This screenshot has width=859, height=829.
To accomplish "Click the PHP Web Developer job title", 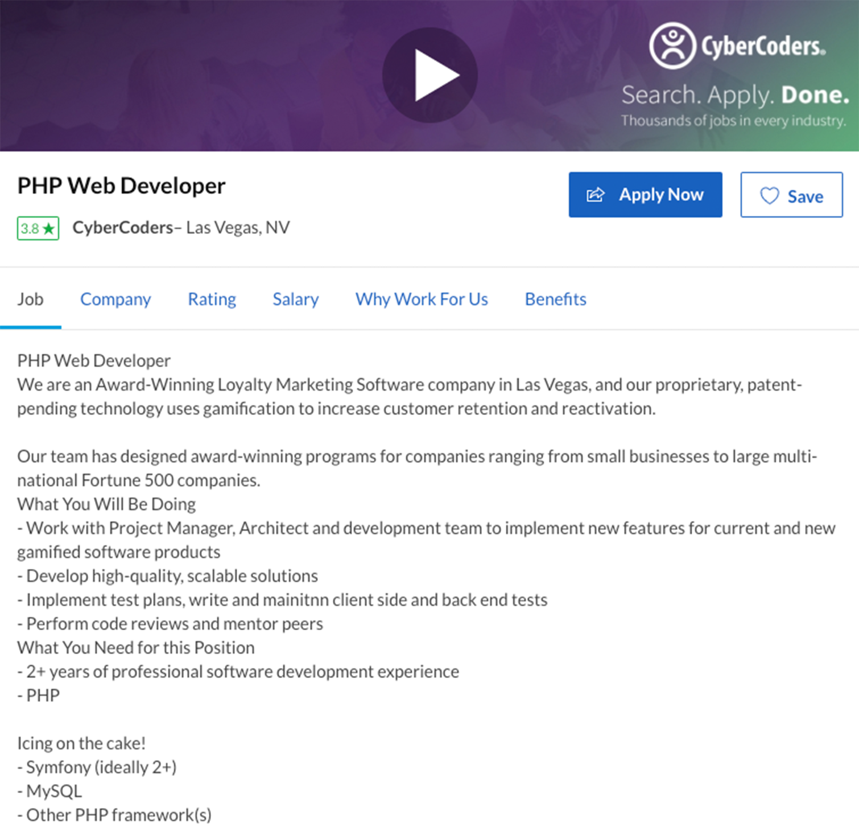I will 121,186.
